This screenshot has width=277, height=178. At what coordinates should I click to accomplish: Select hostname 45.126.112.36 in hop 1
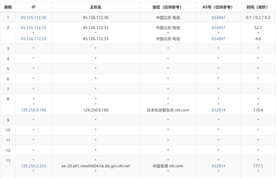pos(95,18)
